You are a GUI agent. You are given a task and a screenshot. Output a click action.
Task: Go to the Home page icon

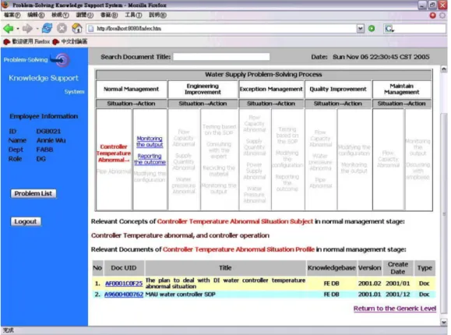[77, 28]
